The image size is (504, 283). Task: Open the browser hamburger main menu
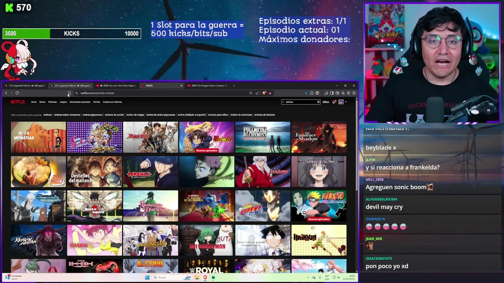coord(354,93)
